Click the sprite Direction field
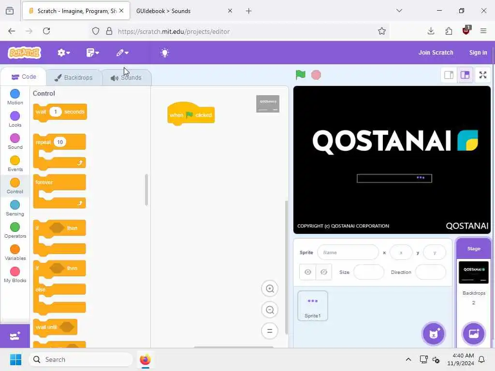 click(x=431, y=272)
